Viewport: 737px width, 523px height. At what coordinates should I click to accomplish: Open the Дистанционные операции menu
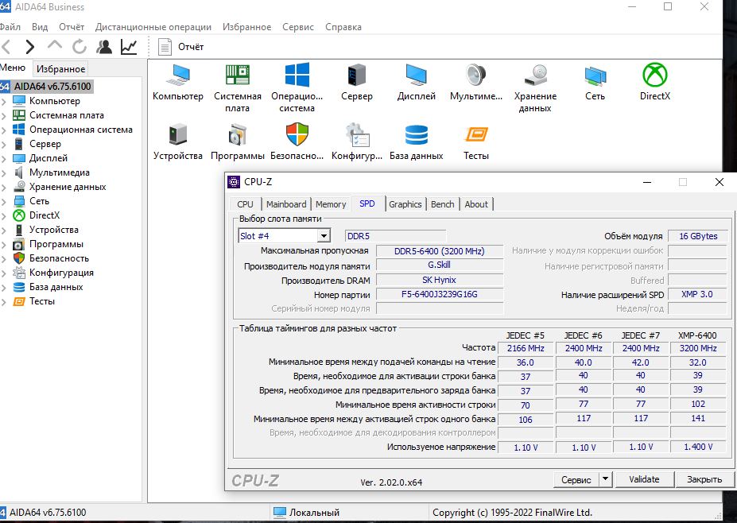pyautogui.click(x=153, y=27)
